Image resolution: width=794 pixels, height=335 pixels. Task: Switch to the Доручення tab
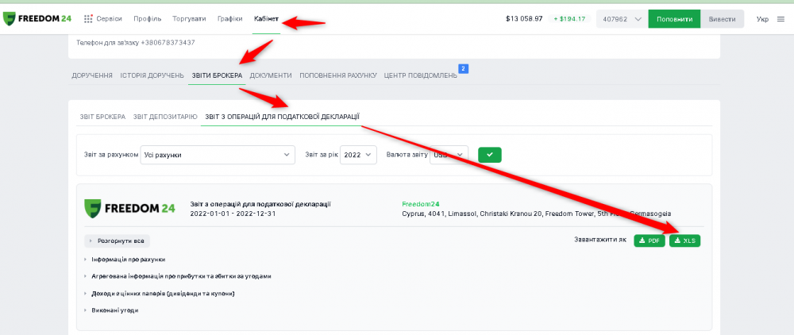click(92, 75)
